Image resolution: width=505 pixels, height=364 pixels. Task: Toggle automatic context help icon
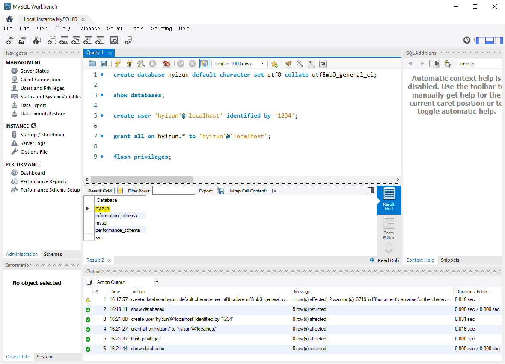(447, 64)
